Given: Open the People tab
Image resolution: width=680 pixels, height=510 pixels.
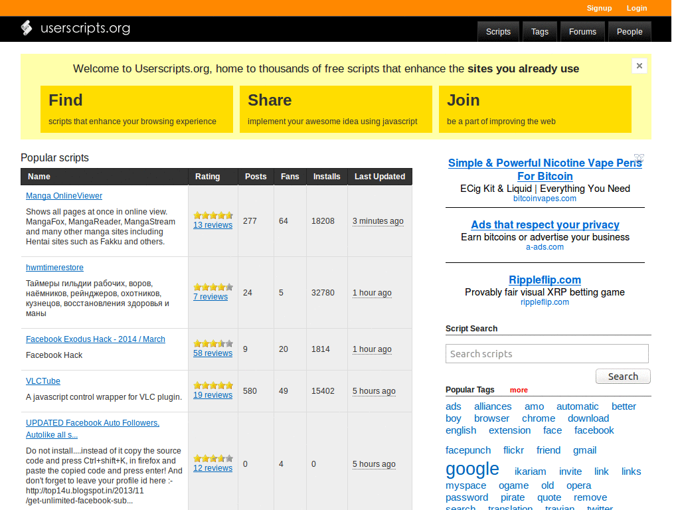Looking at the screenshot, I should pyautogui.click(x=630, y=32).
